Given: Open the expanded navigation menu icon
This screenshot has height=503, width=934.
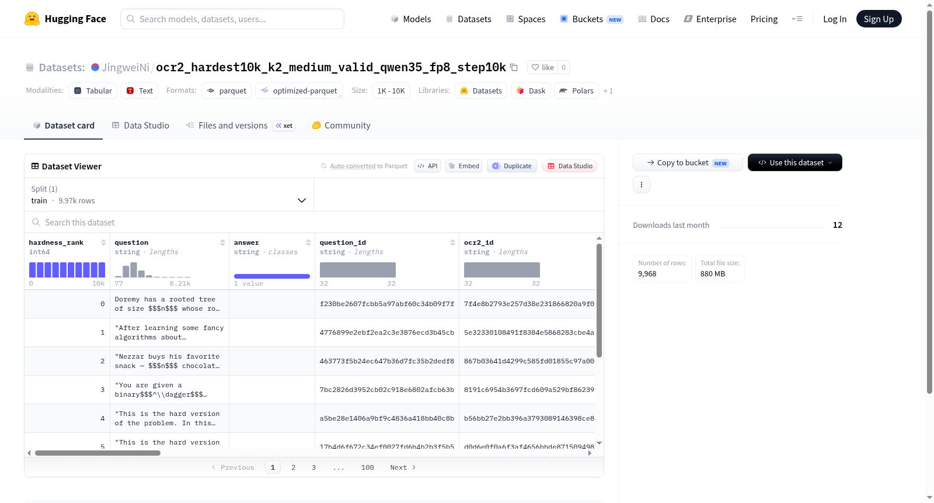Looking at the screenshot, I should pos(797,19).
